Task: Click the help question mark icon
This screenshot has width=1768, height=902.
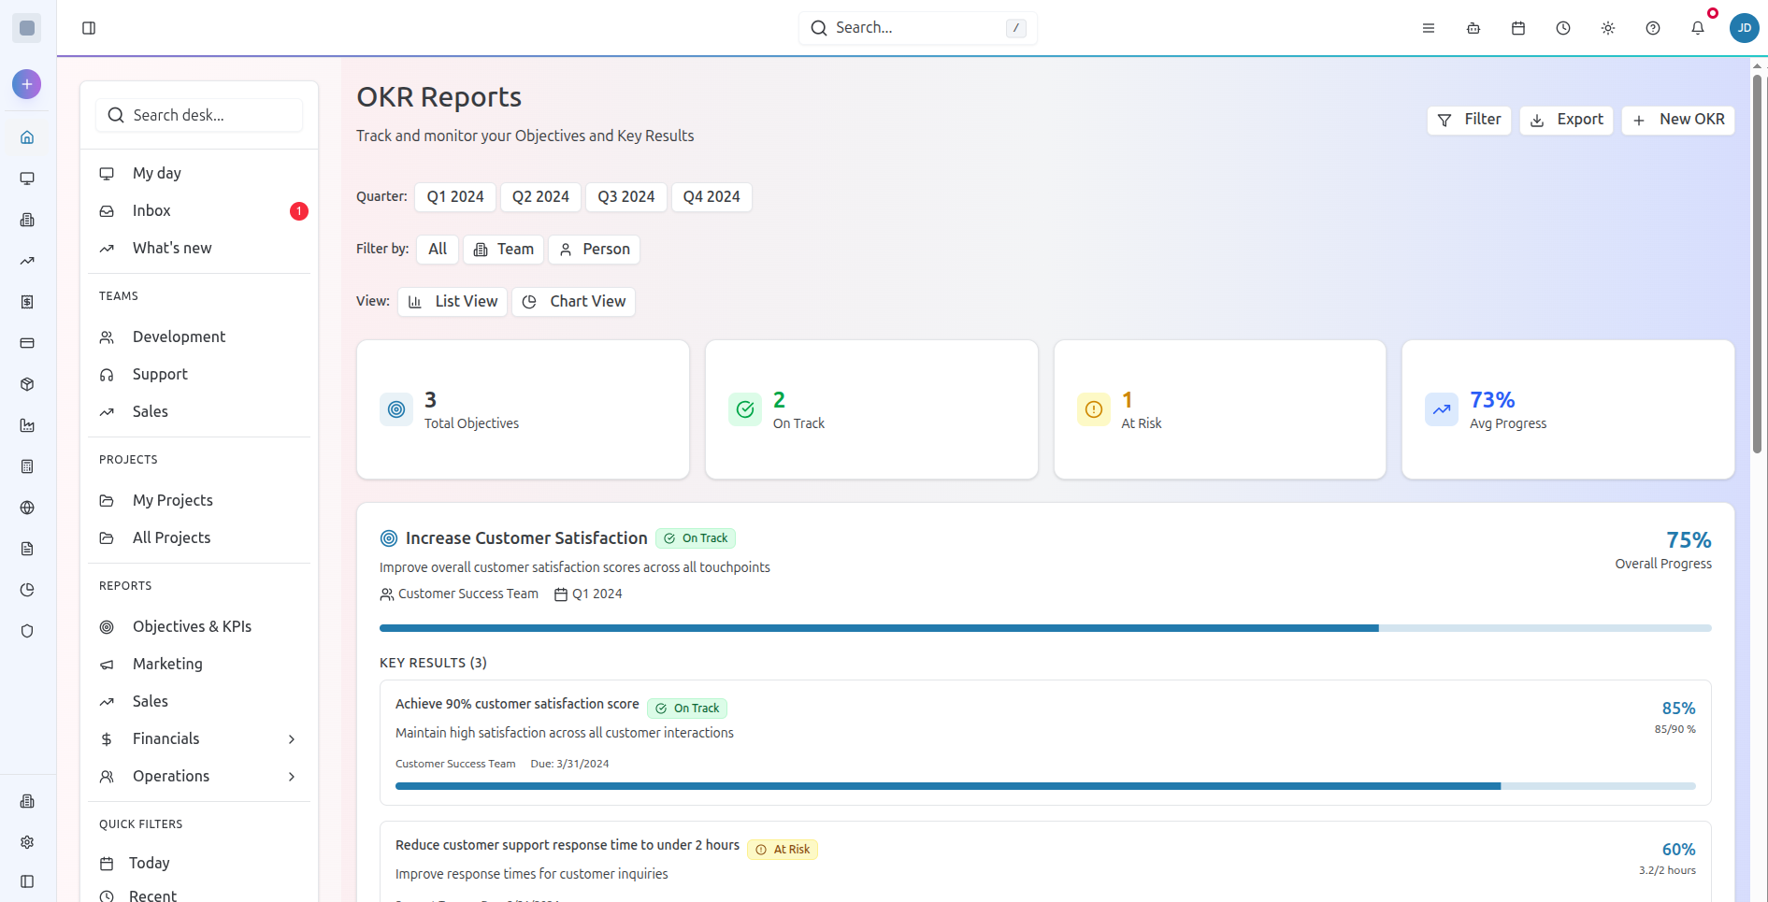Action: (x=1652, y=28)
